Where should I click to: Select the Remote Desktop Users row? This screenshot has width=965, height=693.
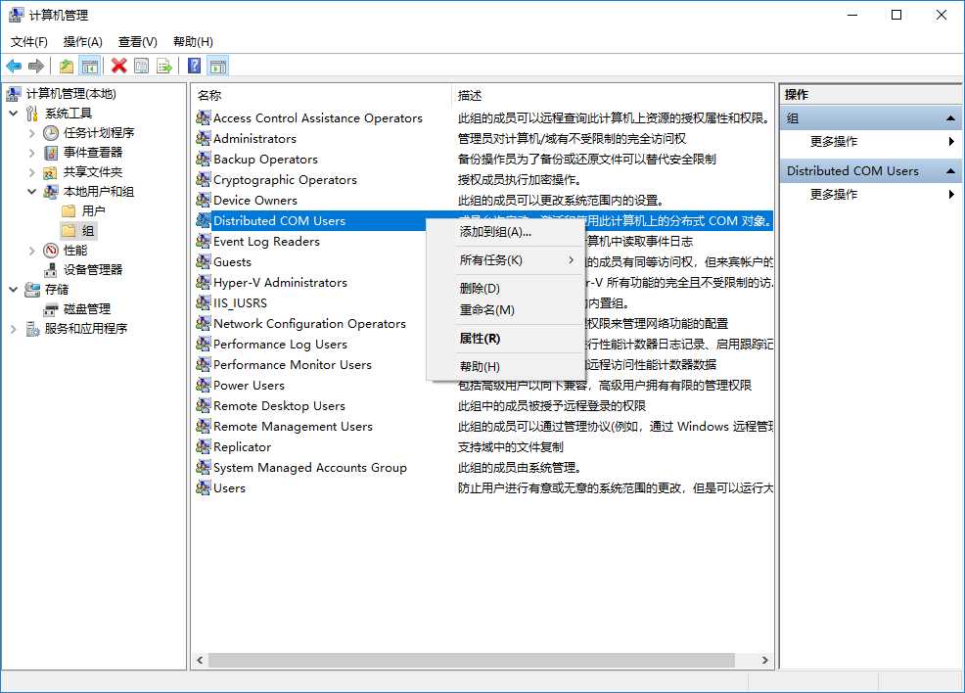click(x=483, y=405)
